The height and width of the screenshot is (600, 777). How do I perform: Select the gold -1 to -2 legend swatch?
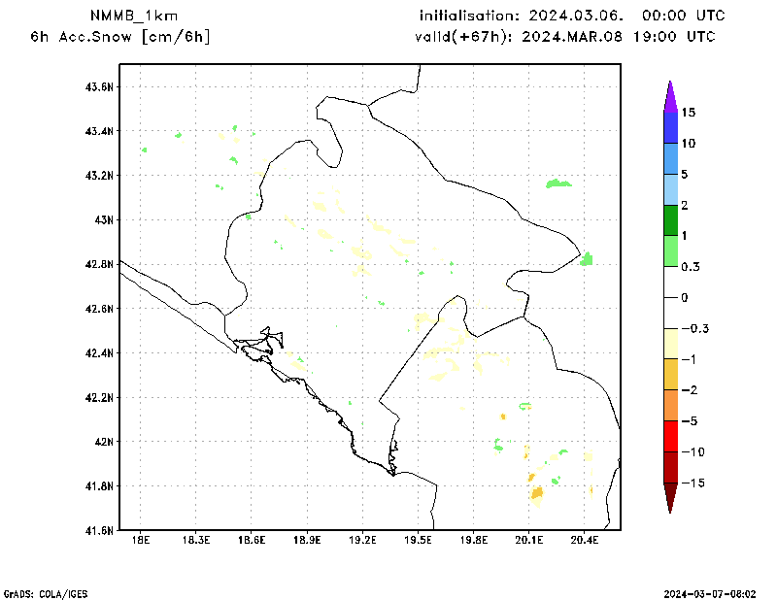670,375
